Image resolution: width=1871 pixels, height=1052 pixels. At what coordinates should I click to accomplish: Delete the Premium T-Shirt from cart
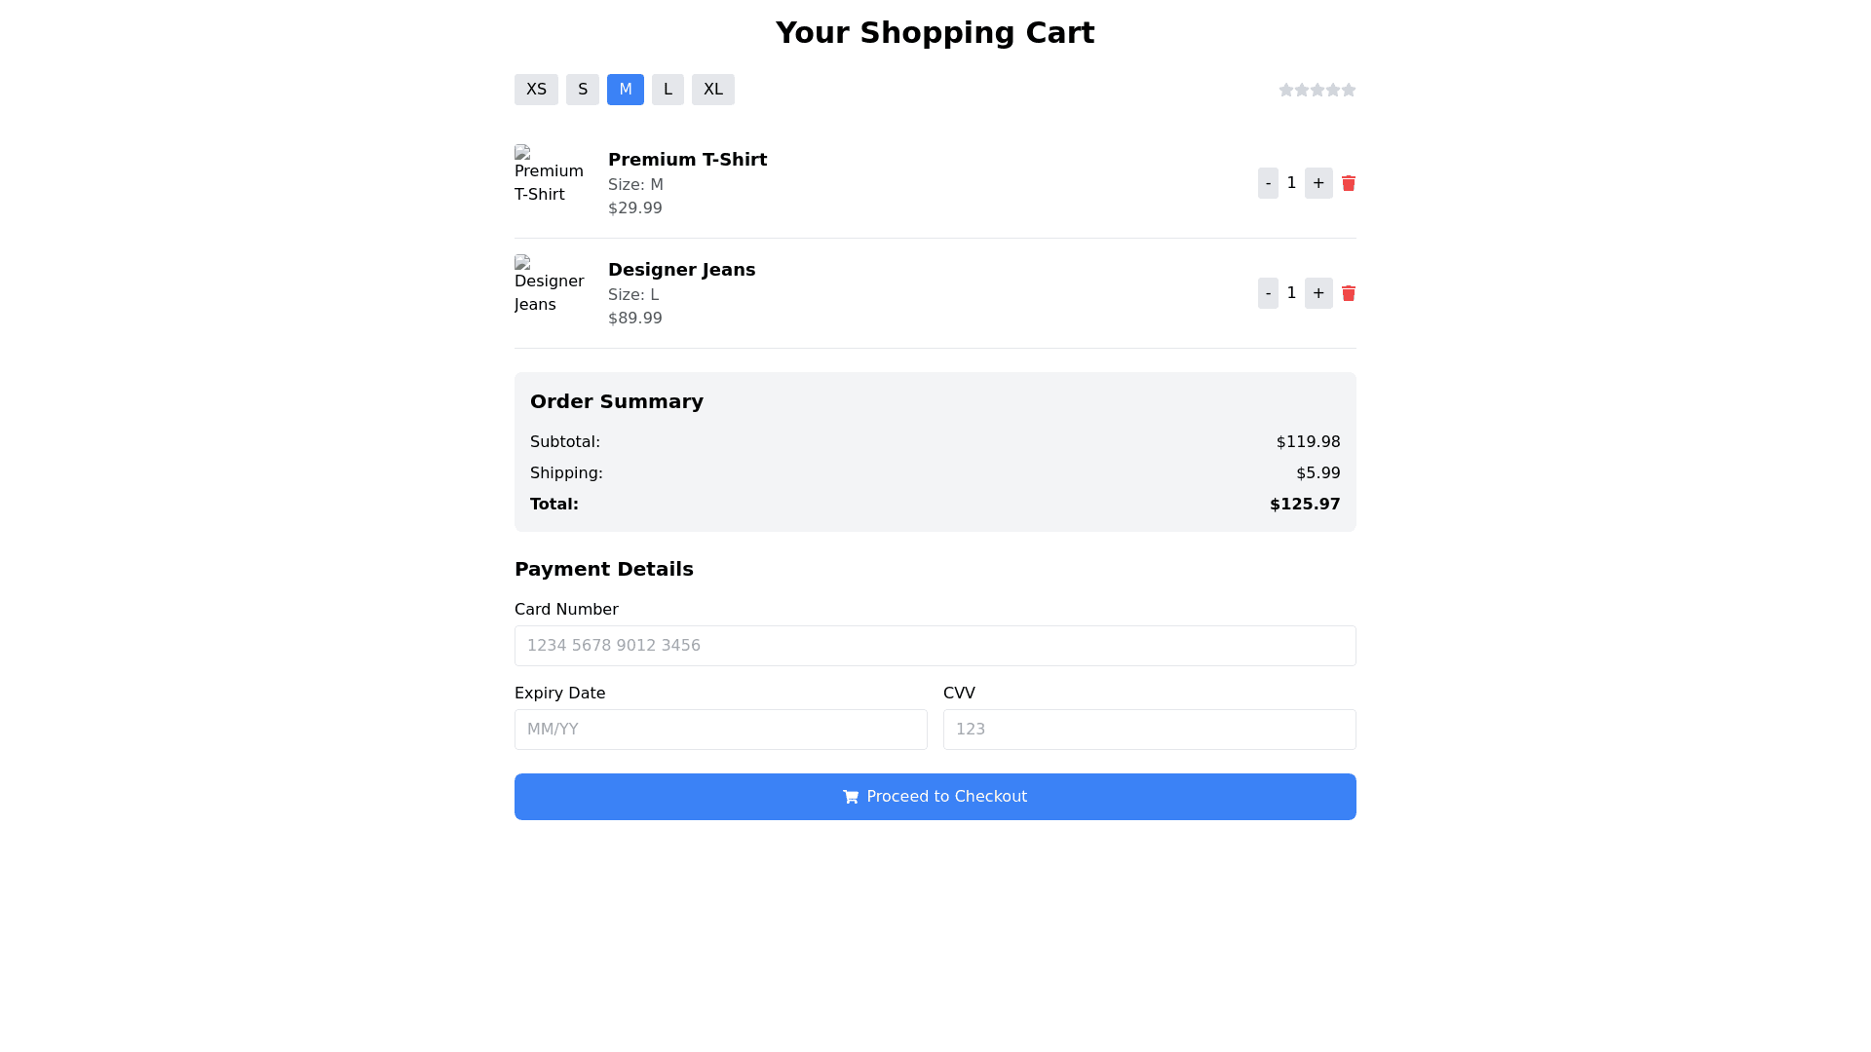[1349, 183]
